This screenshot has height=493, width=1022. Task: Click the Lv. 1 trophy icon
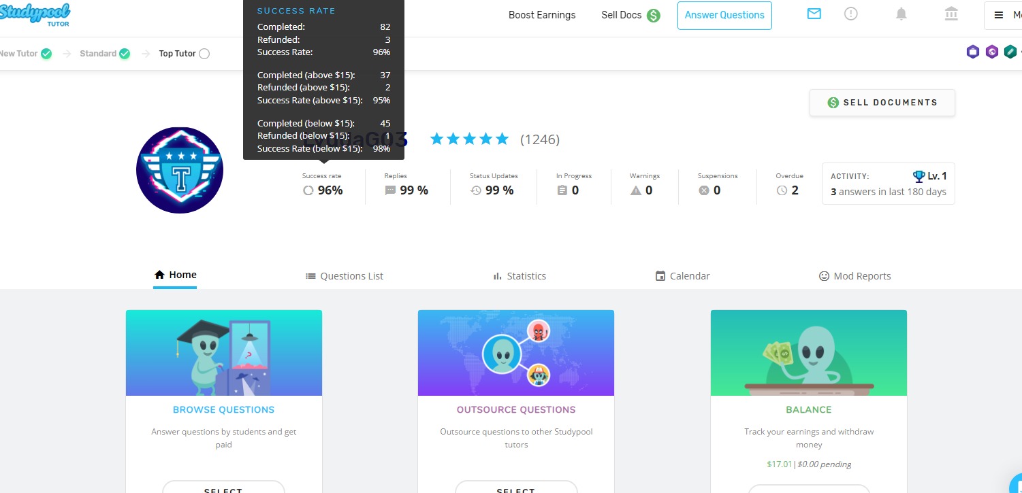[x=919, y=176]
